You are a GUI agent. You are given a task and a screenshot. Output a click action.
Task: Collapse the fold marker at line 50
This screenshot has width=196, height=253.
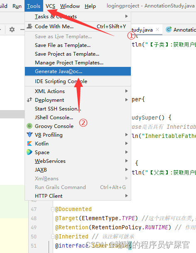pyautogui.click(x=53, y=236)
